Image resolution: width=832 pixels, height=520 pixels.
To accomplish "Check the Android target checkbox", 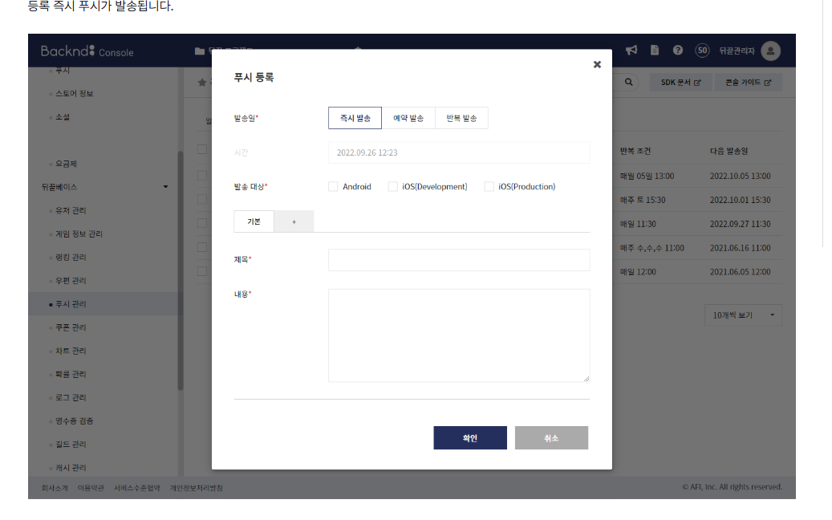I will 333,186.
